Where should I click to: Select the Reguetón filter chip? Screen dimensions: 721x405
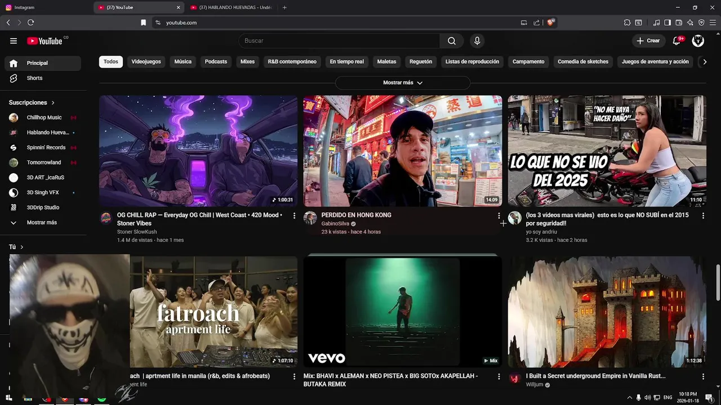pos(421,62)
